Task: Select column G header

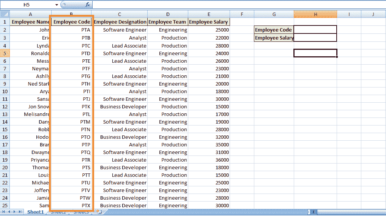Action: tap(274, 14)
